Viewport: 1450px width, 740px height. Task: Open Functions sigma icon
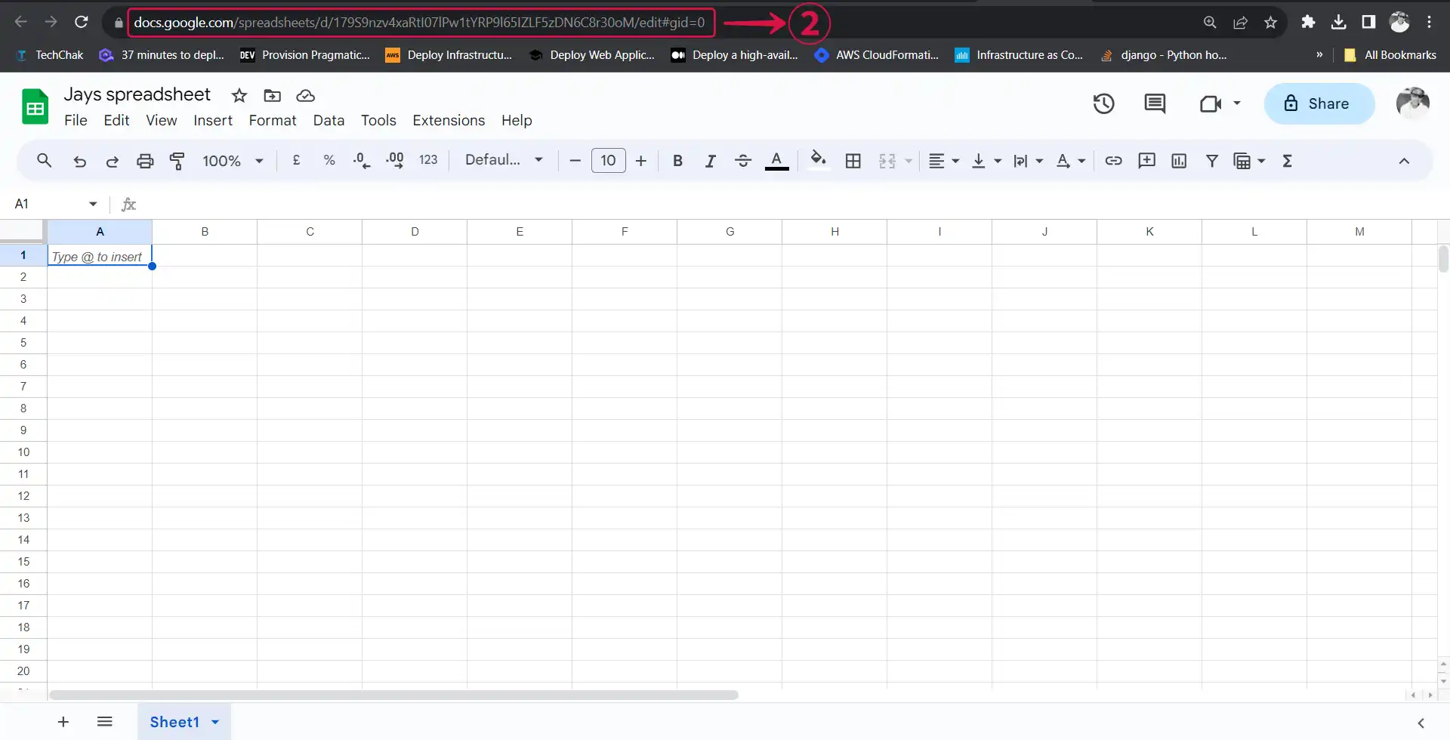tap(1288, 161)
